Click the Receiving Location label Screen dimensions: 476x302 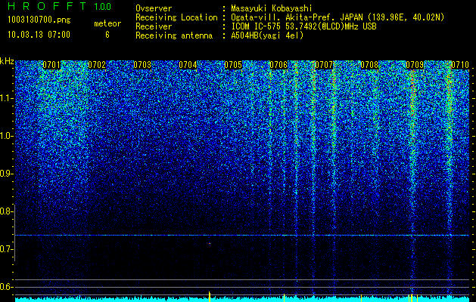(x=176, y=17)
